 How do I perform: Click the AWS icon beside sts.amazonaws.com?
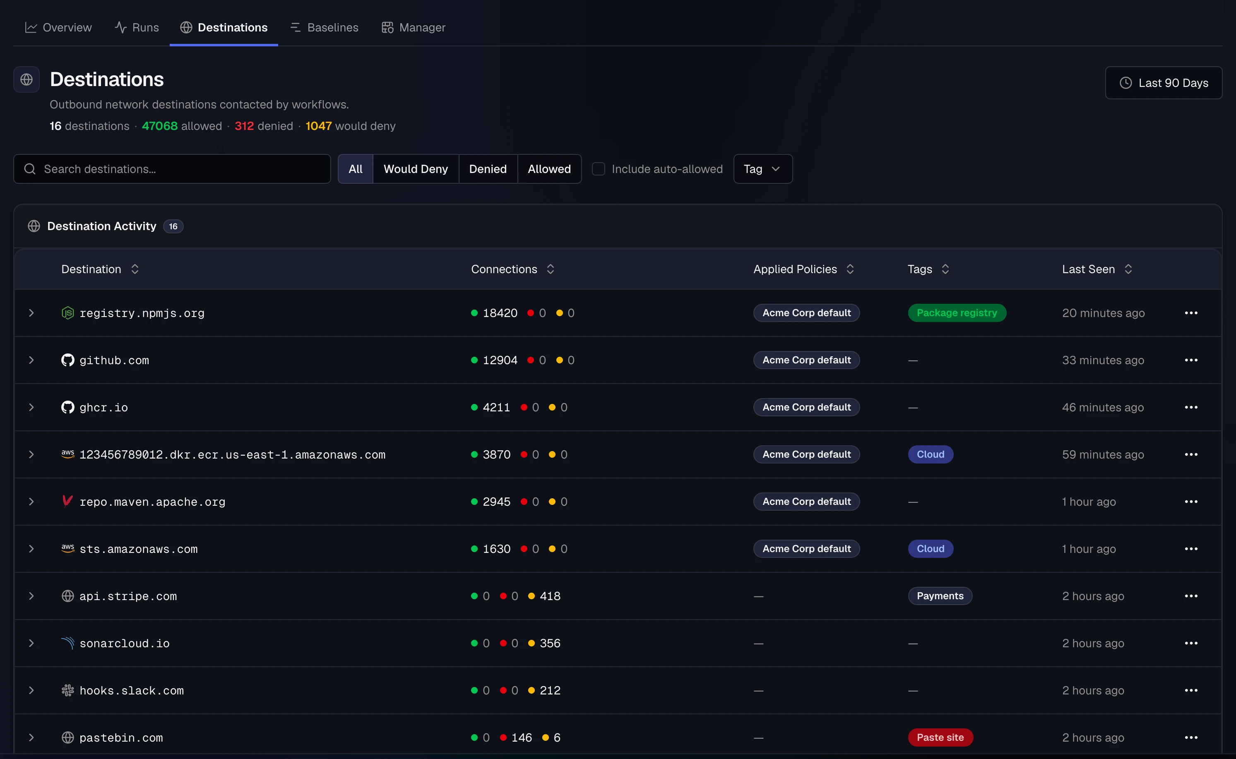68,548
